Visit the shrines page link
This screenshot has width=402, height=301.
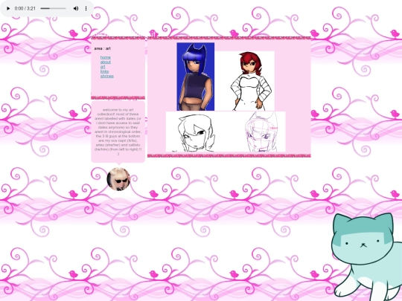click(x=107, y=76)
